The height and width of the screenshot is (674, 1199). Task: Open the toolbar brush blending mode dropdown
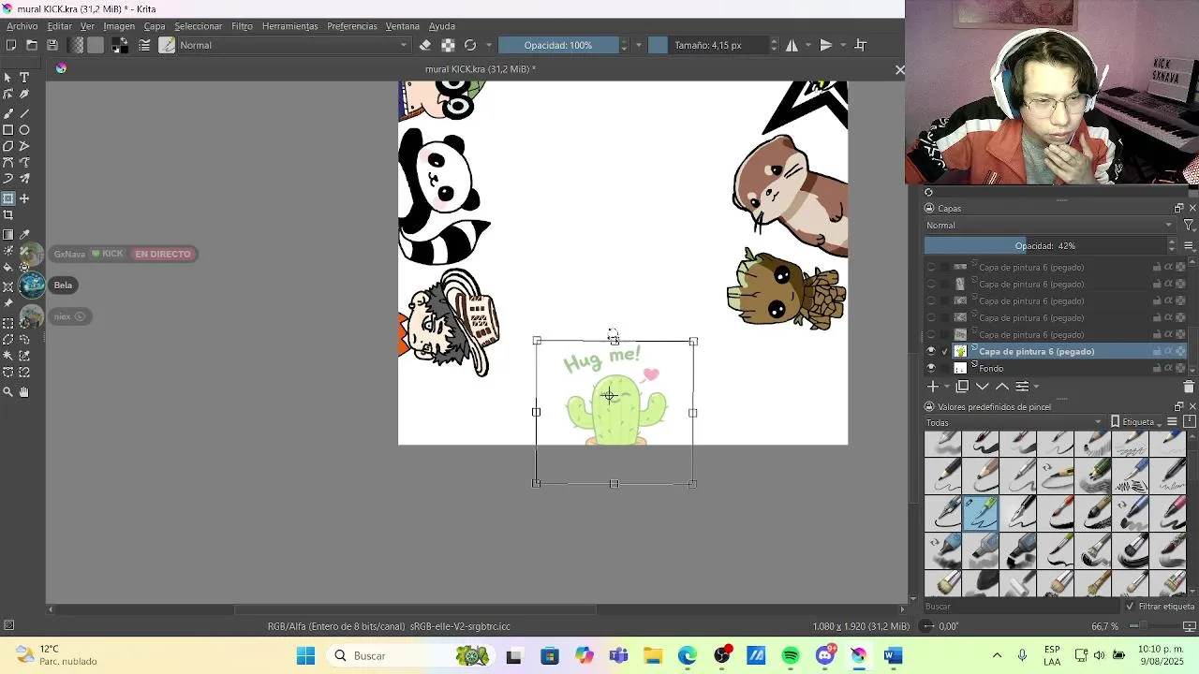[294, 45]
